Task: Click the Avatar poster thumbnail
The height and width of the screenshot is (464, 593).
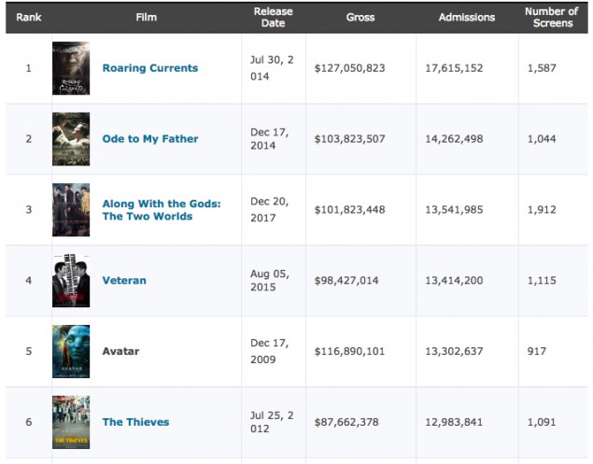Action: (71, 351)
